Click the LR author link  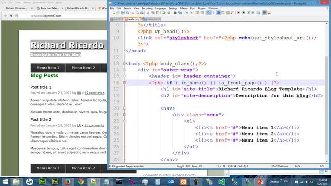click(x=79, y=125)
